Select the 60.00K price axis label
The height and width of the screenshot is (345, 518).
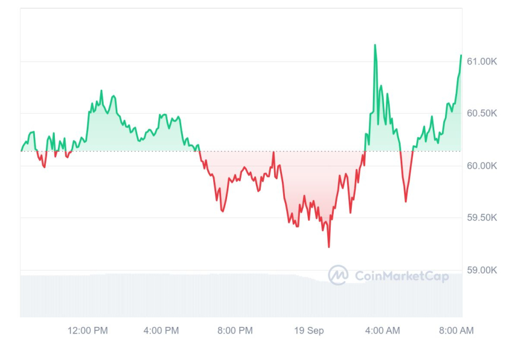click(481, 166)
